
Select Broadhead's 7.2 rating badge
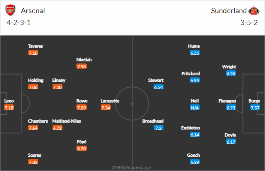click(x=158, y=128)
